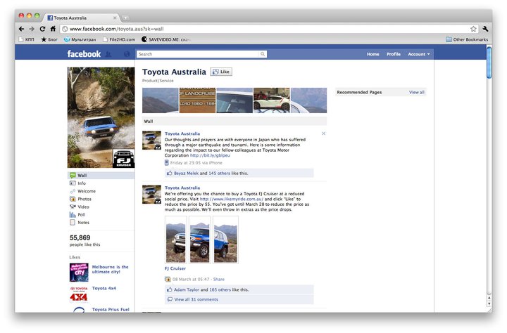Screen dimensions: 507x333
Task: Click Beyaz Melek in the likes
Action: coord(186,174)
